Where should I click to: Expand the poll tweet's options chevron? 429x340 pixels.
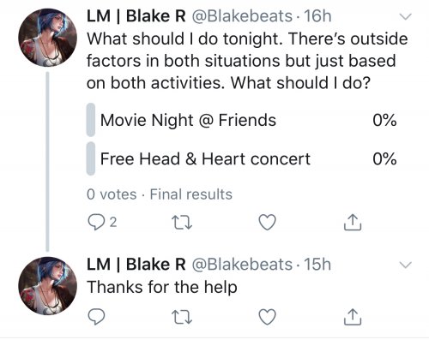[x=405, y=16]
